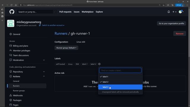Open Actions General sub-item
Viewport: 190px width, 107px height.
point(16,81)
